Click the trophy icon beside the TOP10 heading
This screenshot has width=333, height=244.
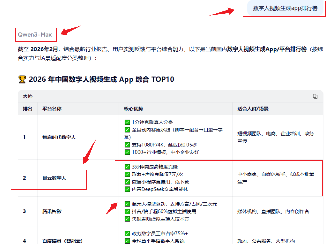coord(22,79)
